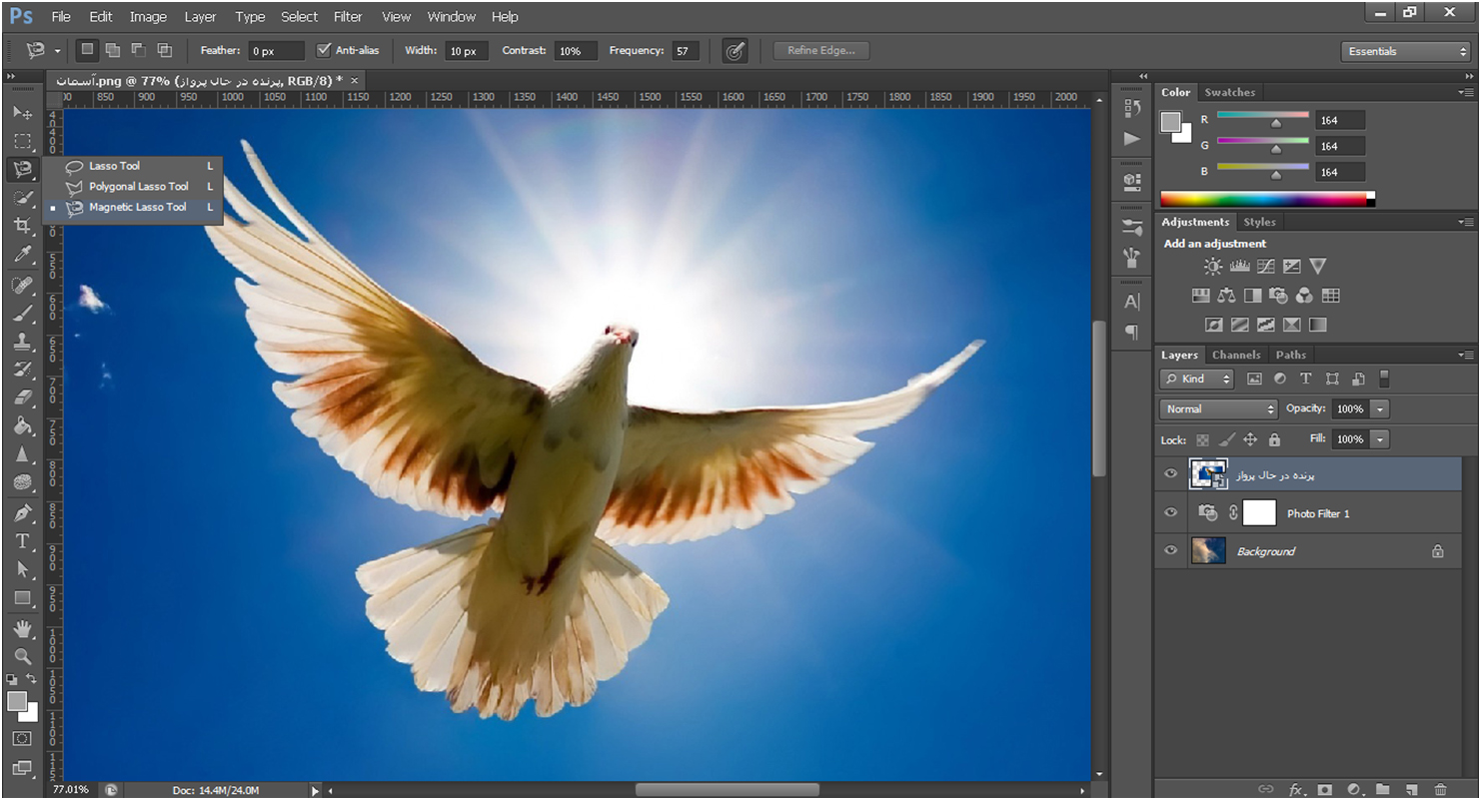Click the zoom percentage field 77.01%
The image size is (1481, 798).
pos(71,790)
